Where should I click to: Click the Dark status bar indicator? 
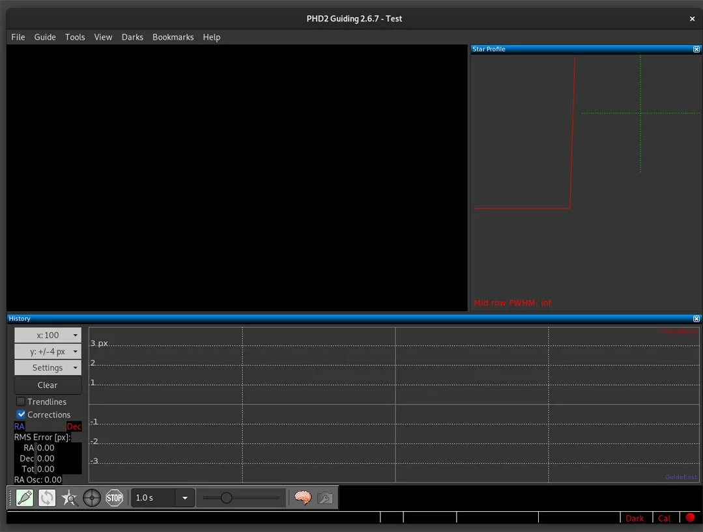pyautogui.click(x=635, y=518)
